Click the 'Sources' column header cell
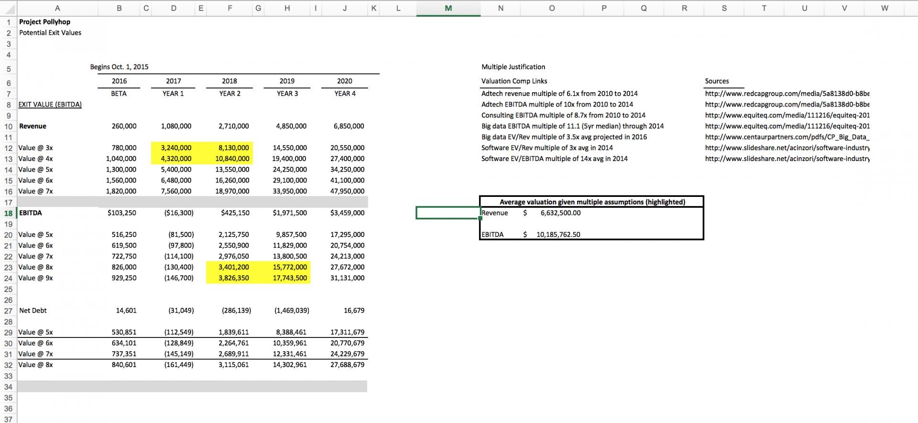 tap(717, 81)
